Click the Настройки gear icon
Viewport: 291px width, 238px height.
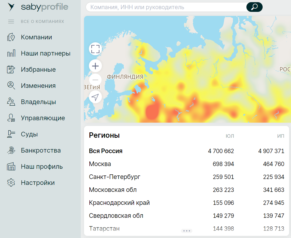point(11,182)
